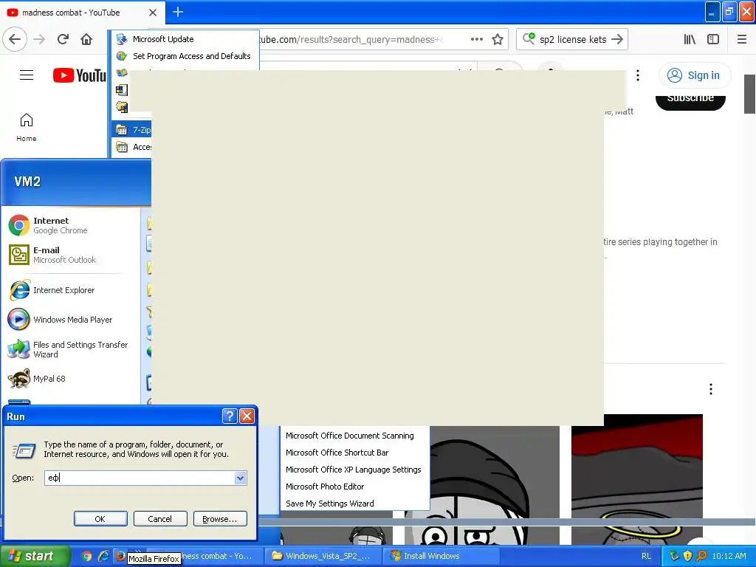The height and width of the screenshot is (567, 756).
Task: Switch to Install Windows taskbar button
Action: [x=441, y=556]
